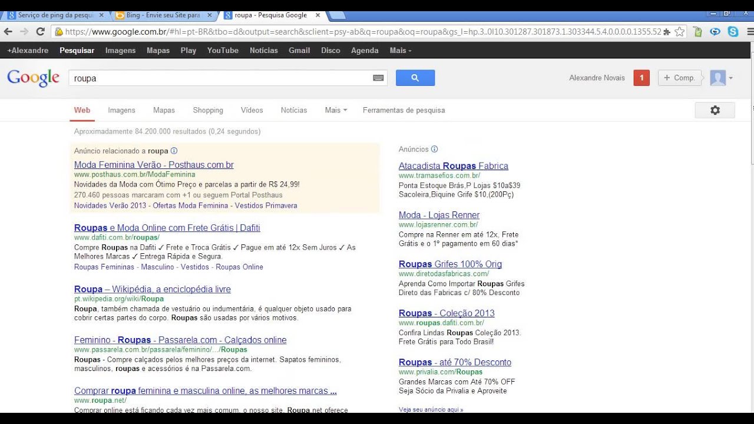The image size is (754, 424).
Task: Bookmark this page with the star icon
Action: coord(680,32)
